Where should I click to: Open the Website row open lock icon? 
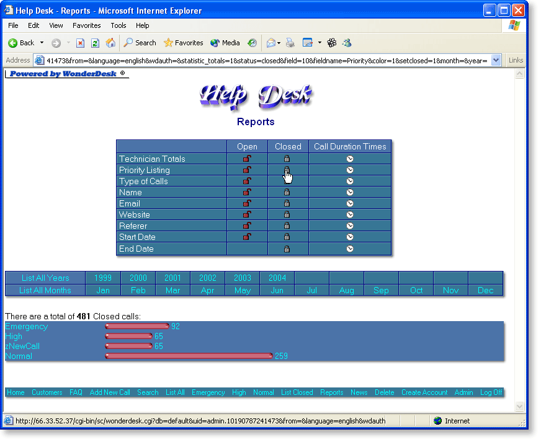pyautogui.click(x=247, y=214)
